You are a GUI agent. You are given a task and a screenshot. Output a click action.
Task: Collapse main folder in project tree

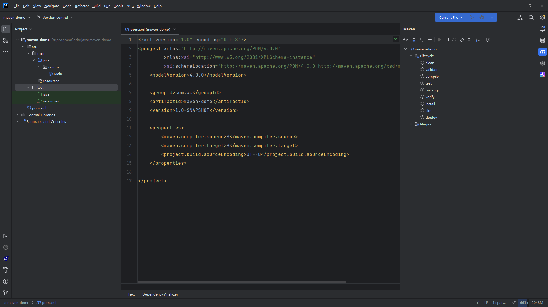tap(28, 53)
